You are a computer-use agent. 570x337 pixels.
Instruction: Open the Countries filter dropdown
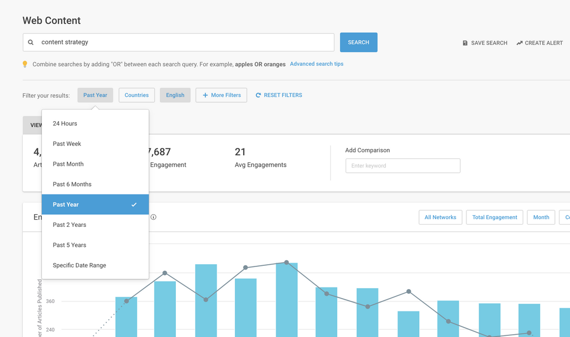(x=136, y=95)
